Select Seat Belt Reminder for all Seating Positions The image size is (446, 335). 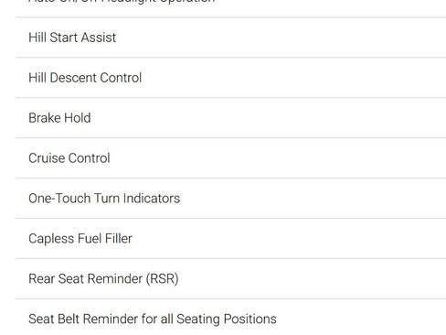tap(230, 318)
